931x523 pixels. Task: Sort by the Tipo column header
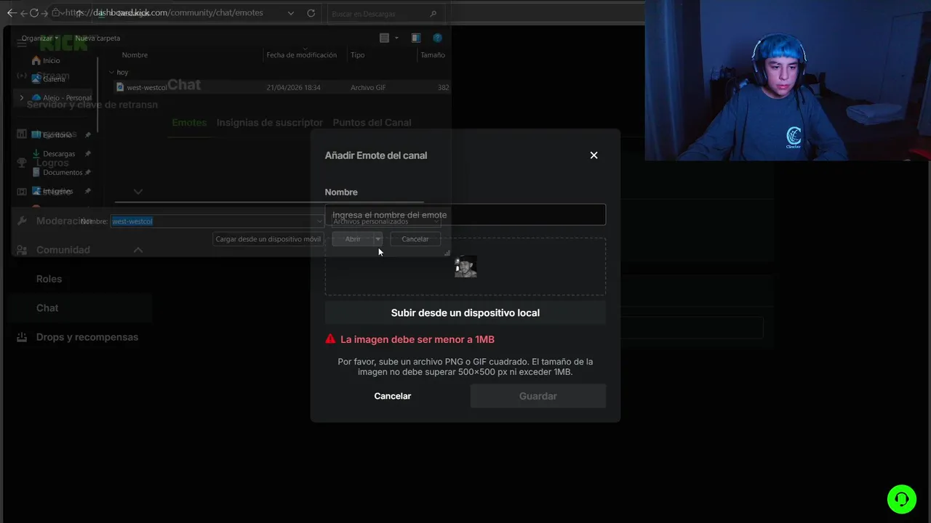coord(358,55)
